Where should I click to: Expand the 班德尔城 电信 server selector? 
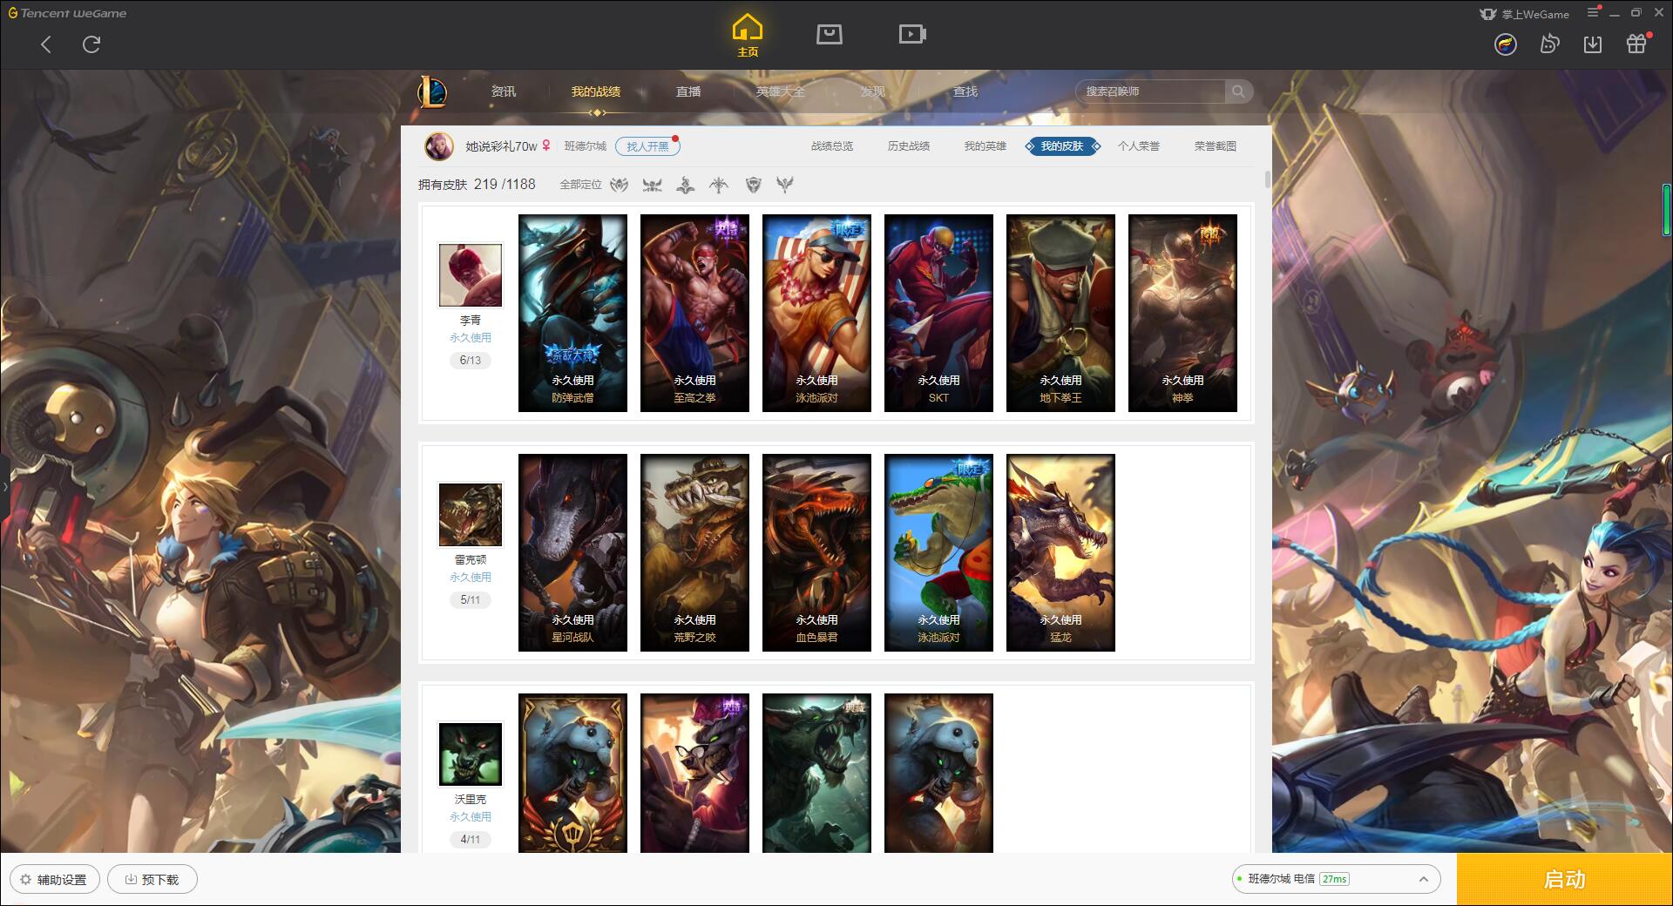1335,879
